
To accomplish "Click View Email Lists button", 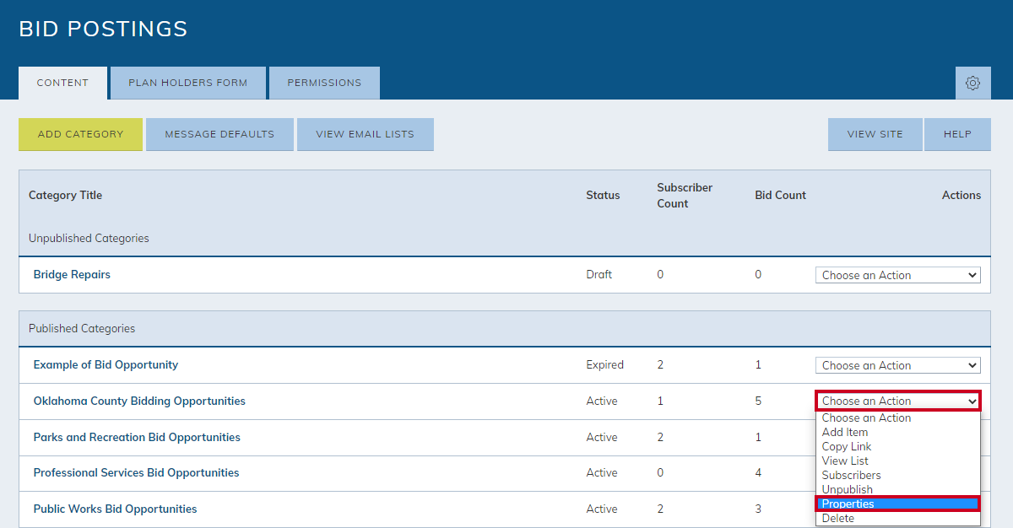I will (x=366, y=134).
